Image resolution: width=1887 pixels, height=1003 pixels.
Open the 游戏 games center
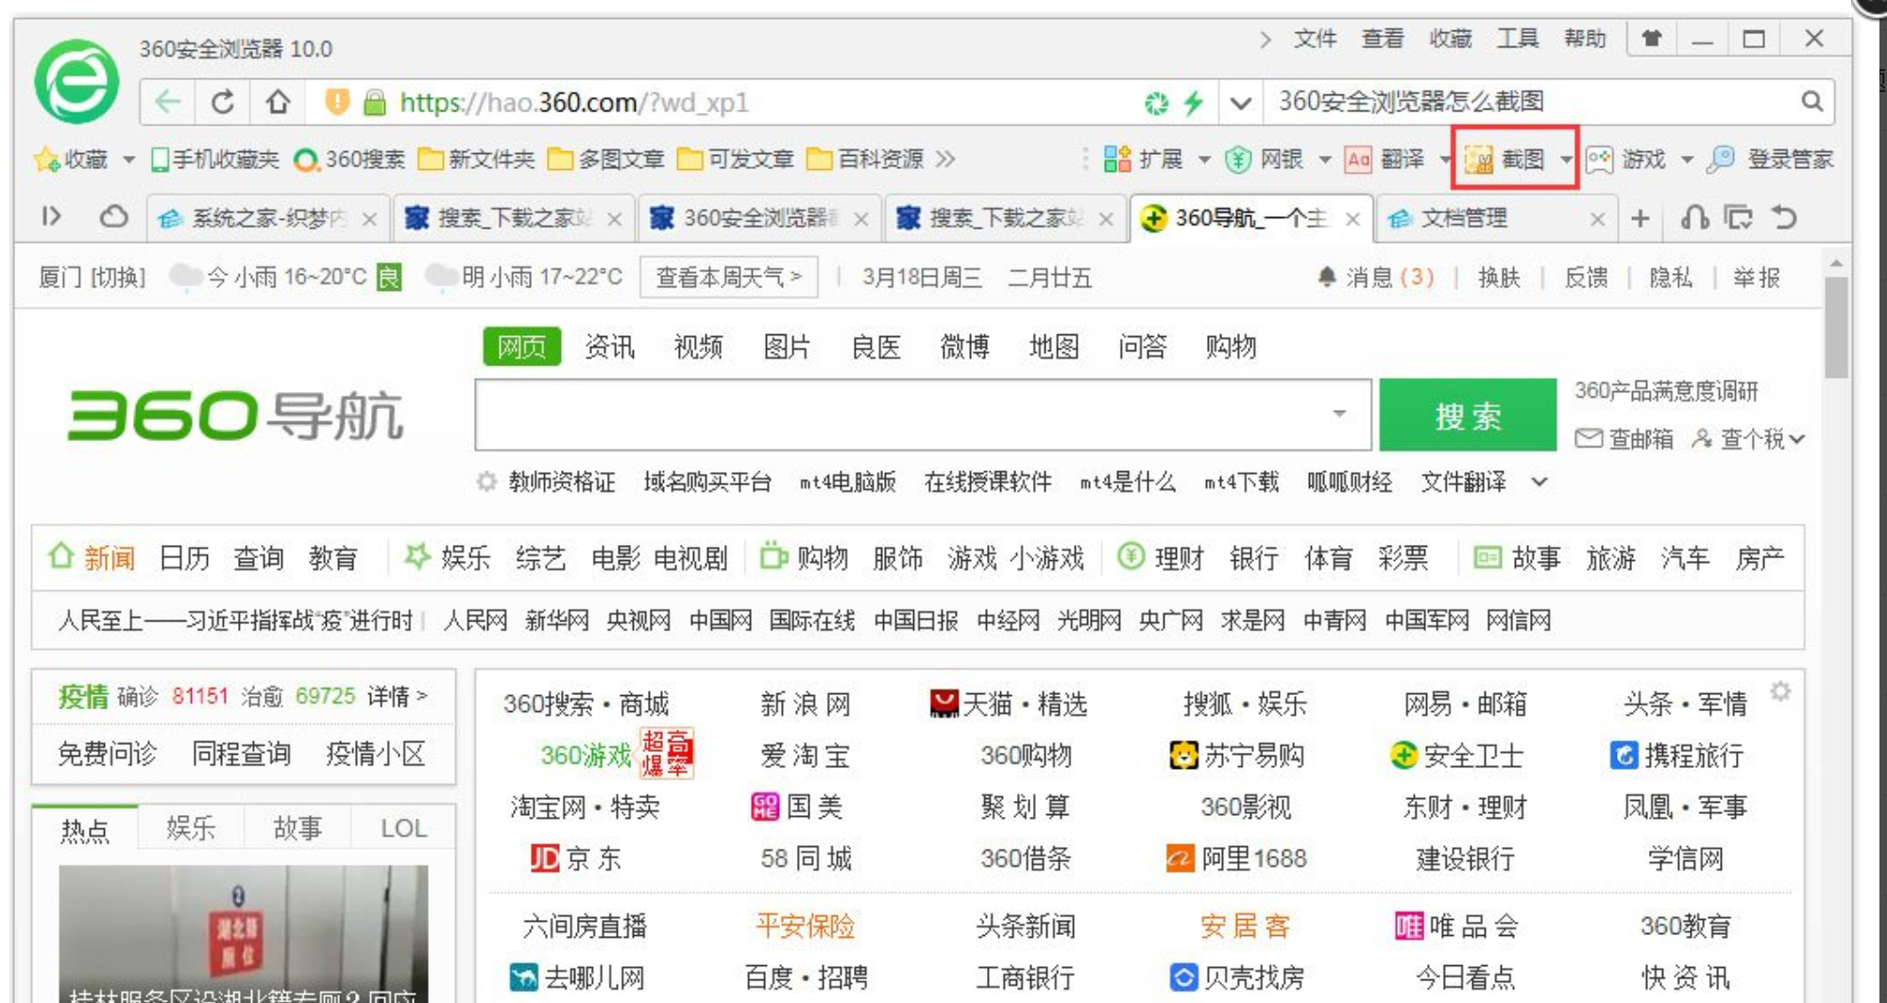[1643, 161]
